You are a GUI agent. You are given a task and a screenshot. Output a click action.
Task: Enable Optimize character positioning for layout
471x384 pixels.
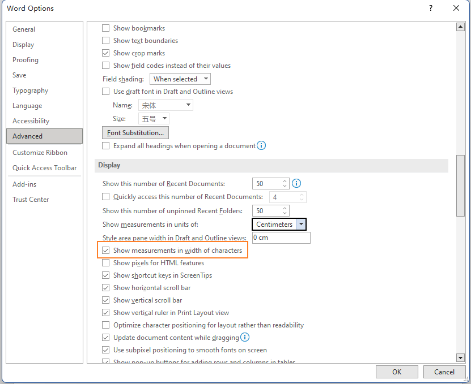point(106,325)
